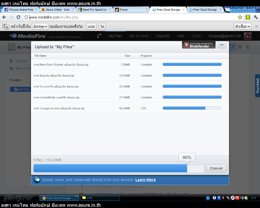Bookmark this page with the star icon

[240, 17]
